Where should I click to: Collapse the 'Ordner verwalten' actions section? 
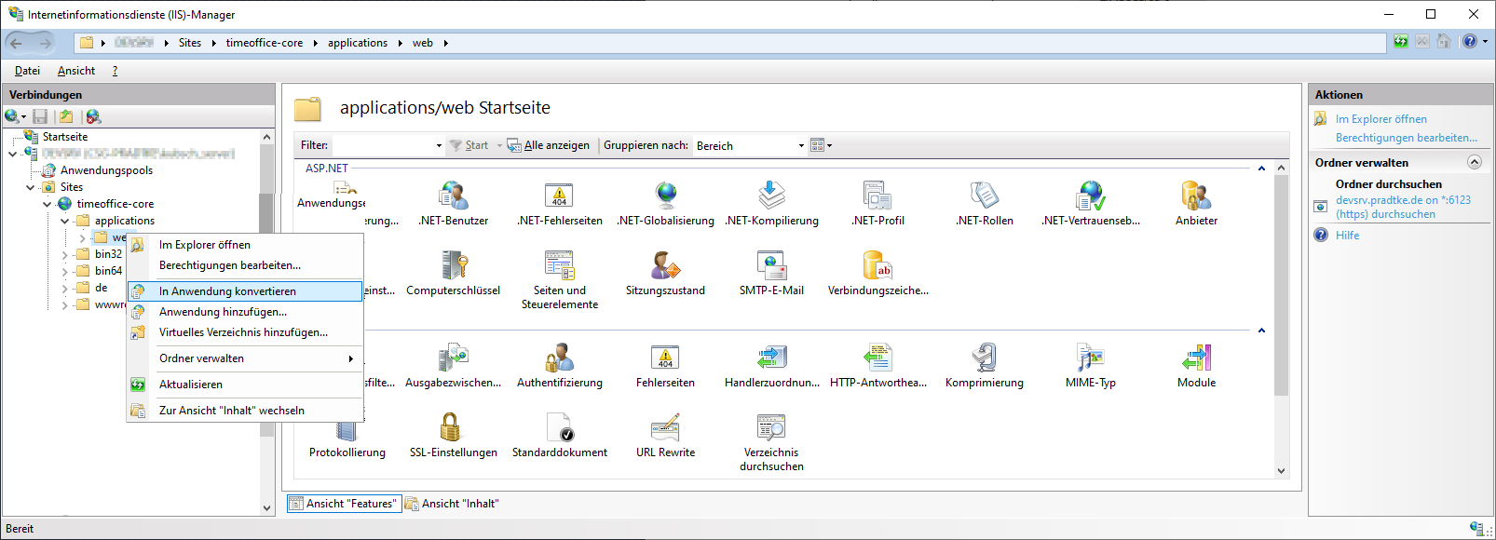[1475, 162]
